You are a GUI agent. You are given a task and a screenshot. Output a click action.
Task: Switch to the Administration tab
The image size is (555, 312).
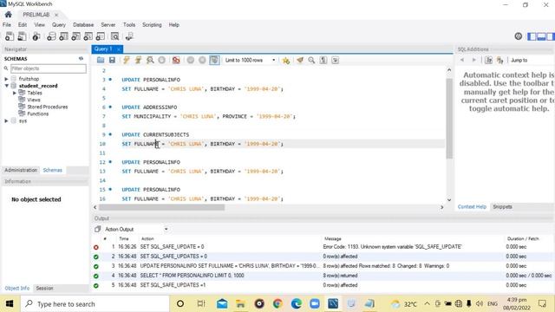coord(21,170)
